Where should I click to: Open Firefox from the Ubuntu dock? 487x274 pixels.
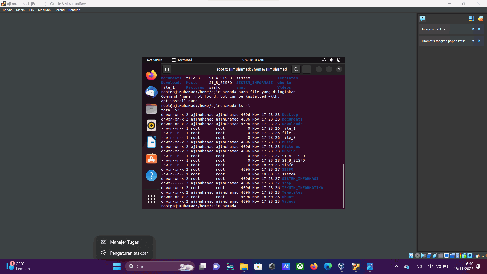tap(151, 75)
